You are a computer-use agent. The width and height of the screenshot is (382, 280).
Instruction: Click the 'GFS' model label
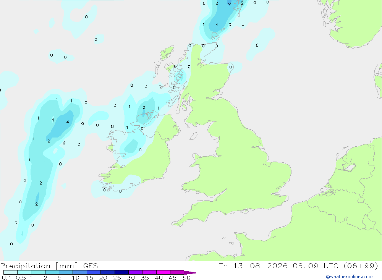91,265
